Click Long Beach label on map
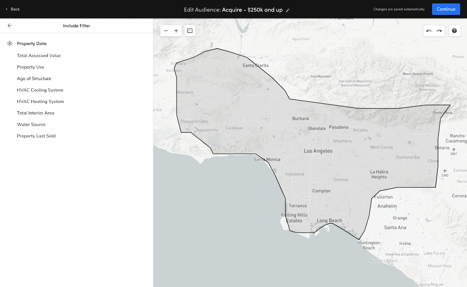 pos(329,221)
